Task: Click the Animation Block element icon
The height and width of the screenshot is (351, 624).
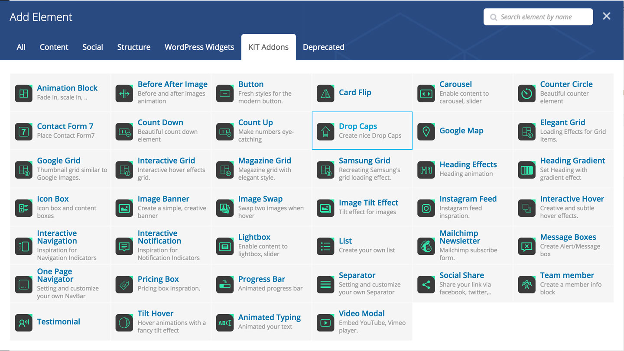Action: (23, 93)
